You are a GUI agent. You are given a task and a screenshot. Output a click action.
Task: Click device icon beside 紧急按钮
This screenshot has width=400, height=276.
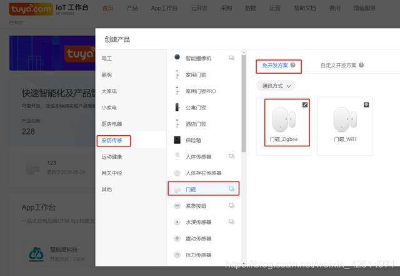pos(231,205)
